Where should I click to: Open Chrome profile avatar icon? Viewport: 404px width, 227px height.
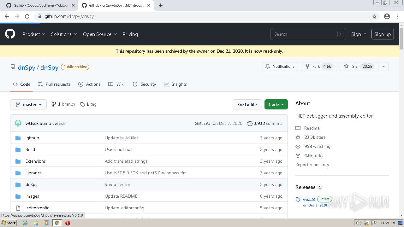coord(387,16)
